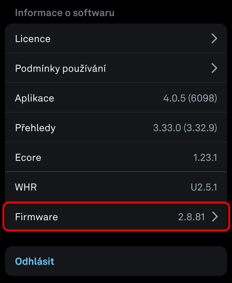The image size is (232, 283).
Task: Select the Ecore row
Action: point(116,157)
